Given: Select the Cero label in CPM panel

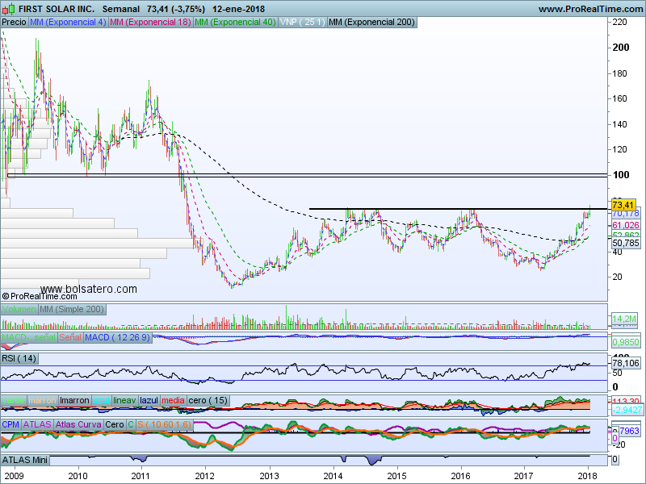Looking at the screenshot, I should (114, 424).
